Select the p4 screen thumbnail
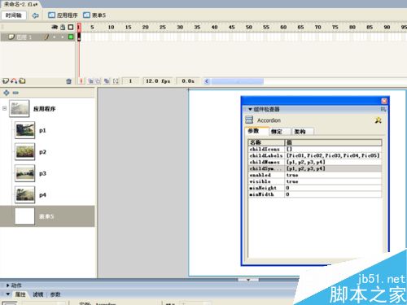The height and width of the screenshot is (305, 407). pos(25,194)
